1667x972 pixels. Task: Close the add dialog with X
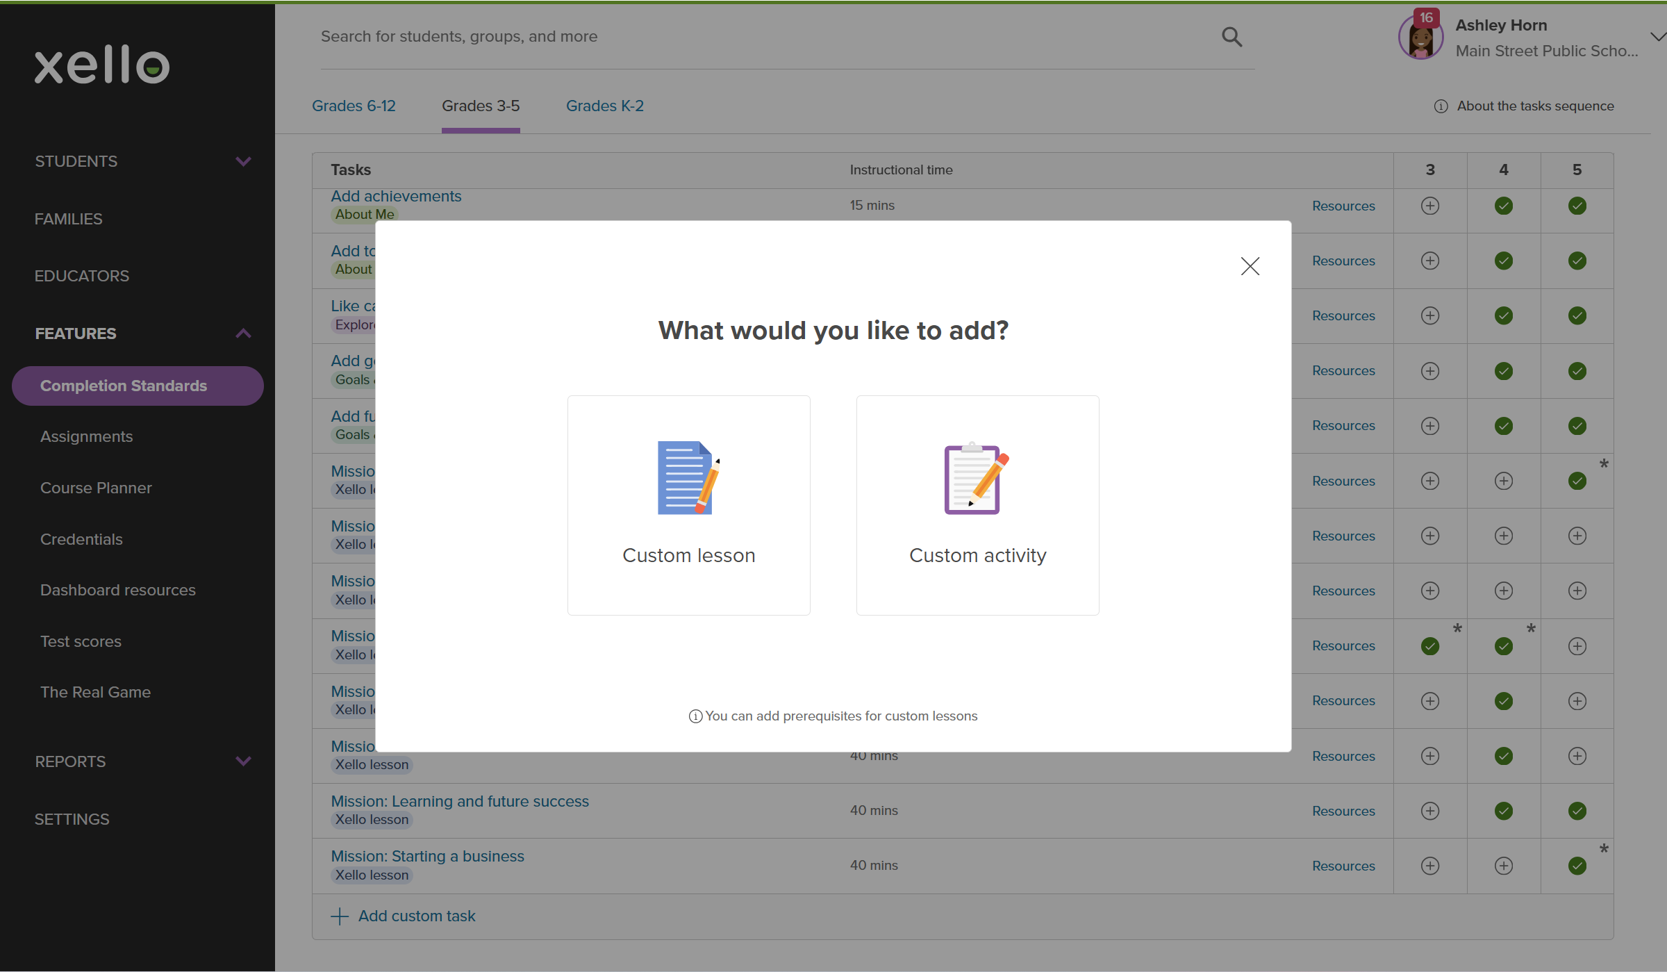1250,266
